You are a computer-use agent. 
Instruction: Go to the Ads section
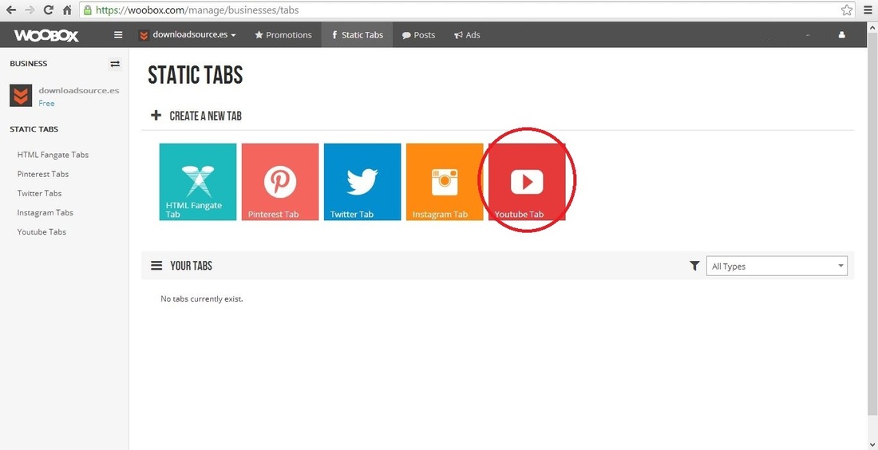click(467, 34)
